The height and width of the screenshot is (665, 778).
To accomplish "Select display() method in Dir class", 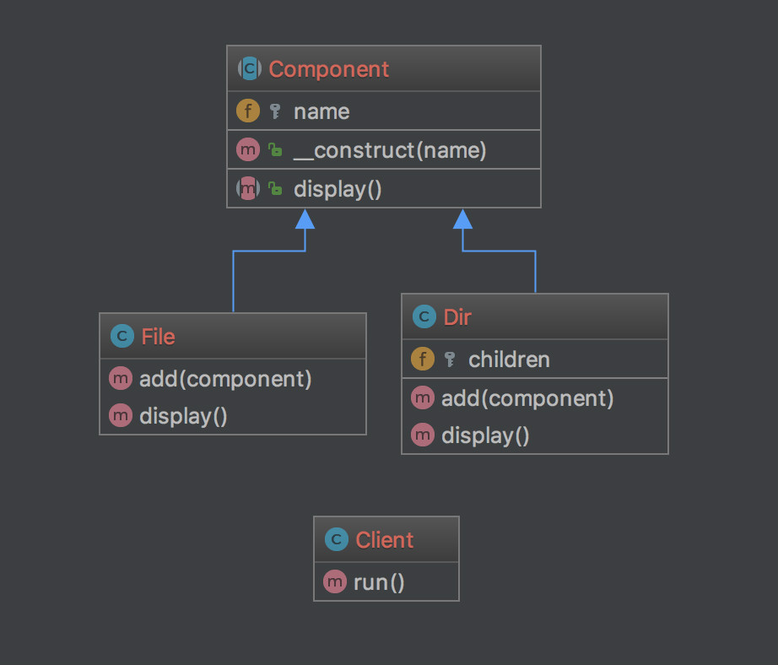I will [485, 435].
